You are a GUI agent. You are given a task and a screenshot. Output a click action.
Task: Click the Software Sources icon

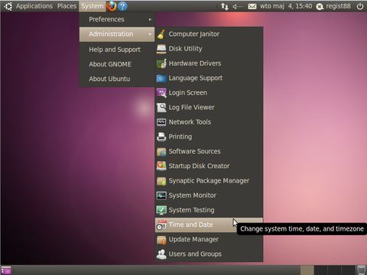(x=161, y=151)
